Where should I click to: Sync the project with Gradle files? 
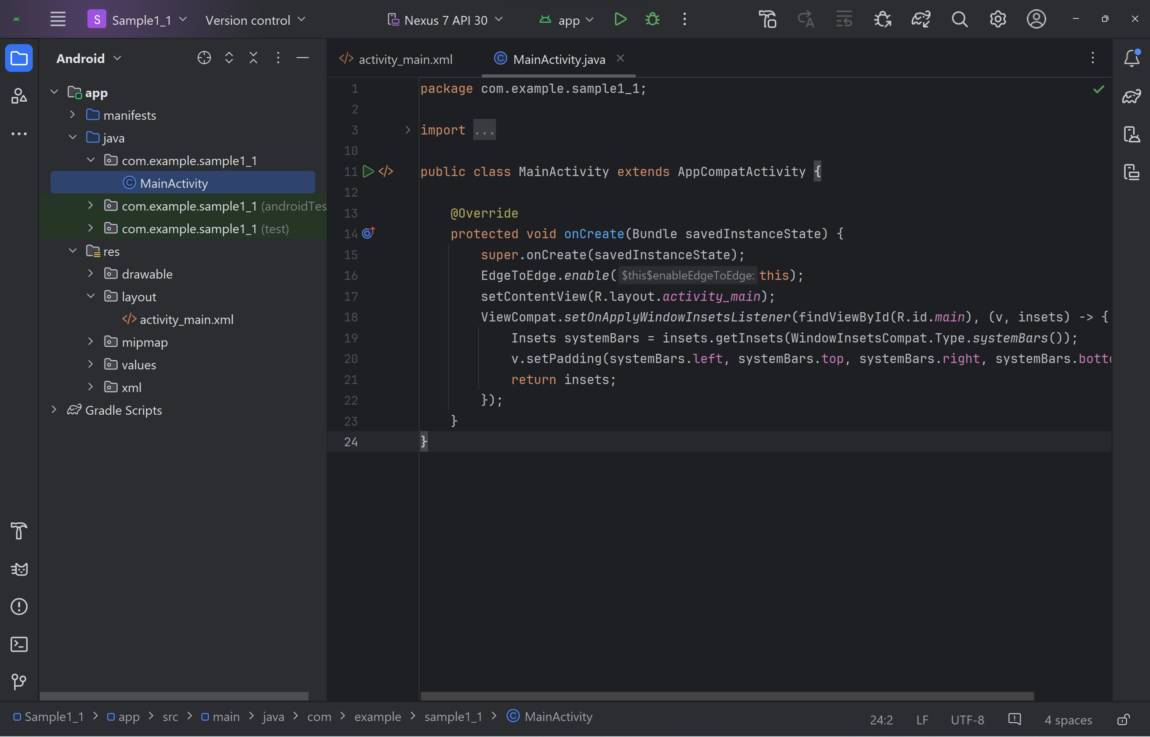pyautogui.click(x=921, y=20)
